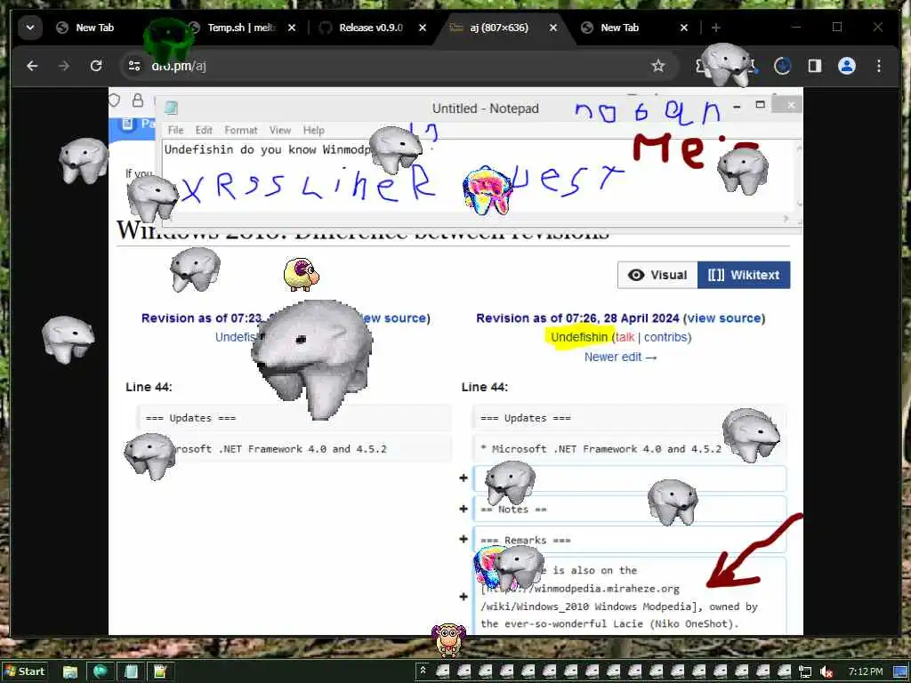The height and width of the screenshot is (683, 911).
Task: Open the contribs link
Action: [665, 337]
